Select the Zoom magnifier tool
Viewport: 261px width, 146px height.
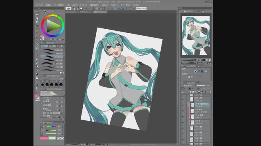coord(37,15)
